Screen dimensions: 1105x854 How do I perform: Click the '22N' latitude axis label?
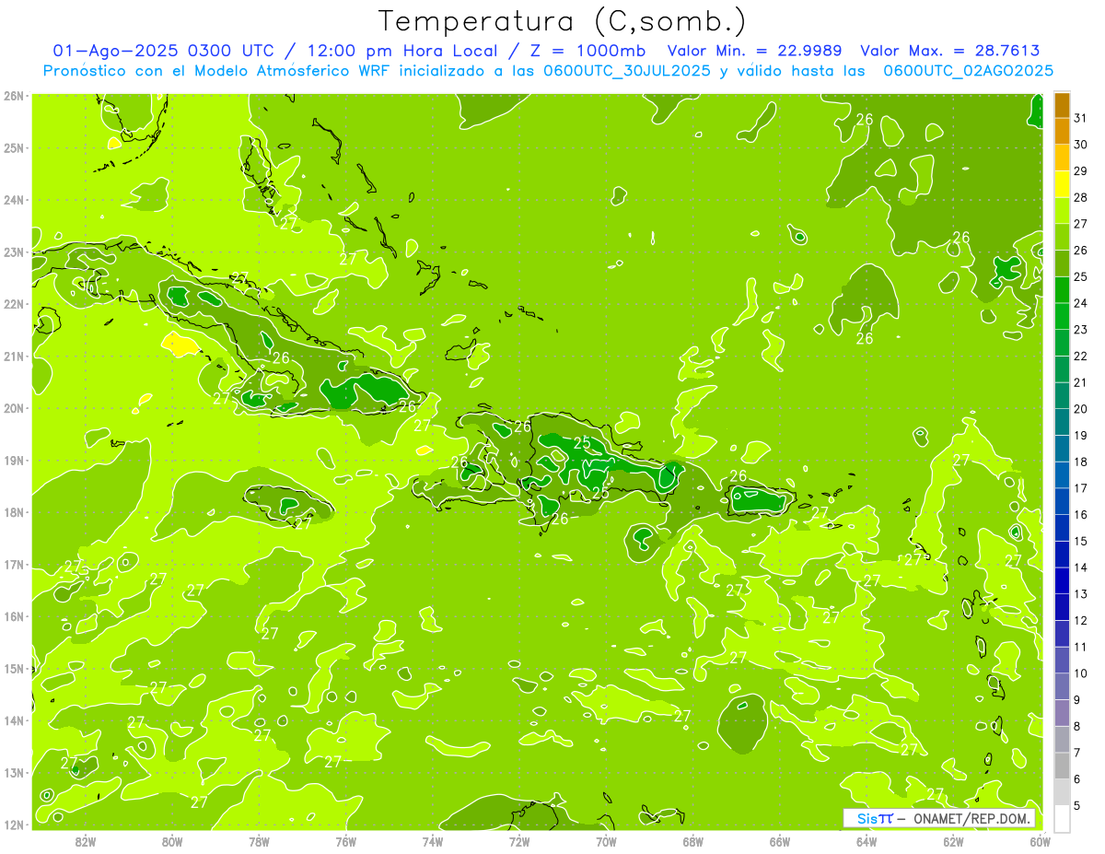click(13, 304)
